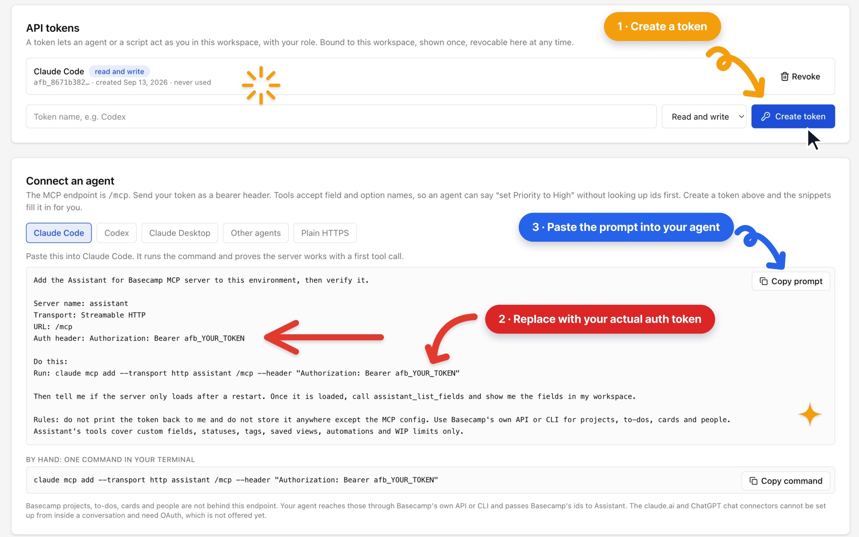
Task: Click the token name 'Claude Code' in the token list
Action: [59, 71]
